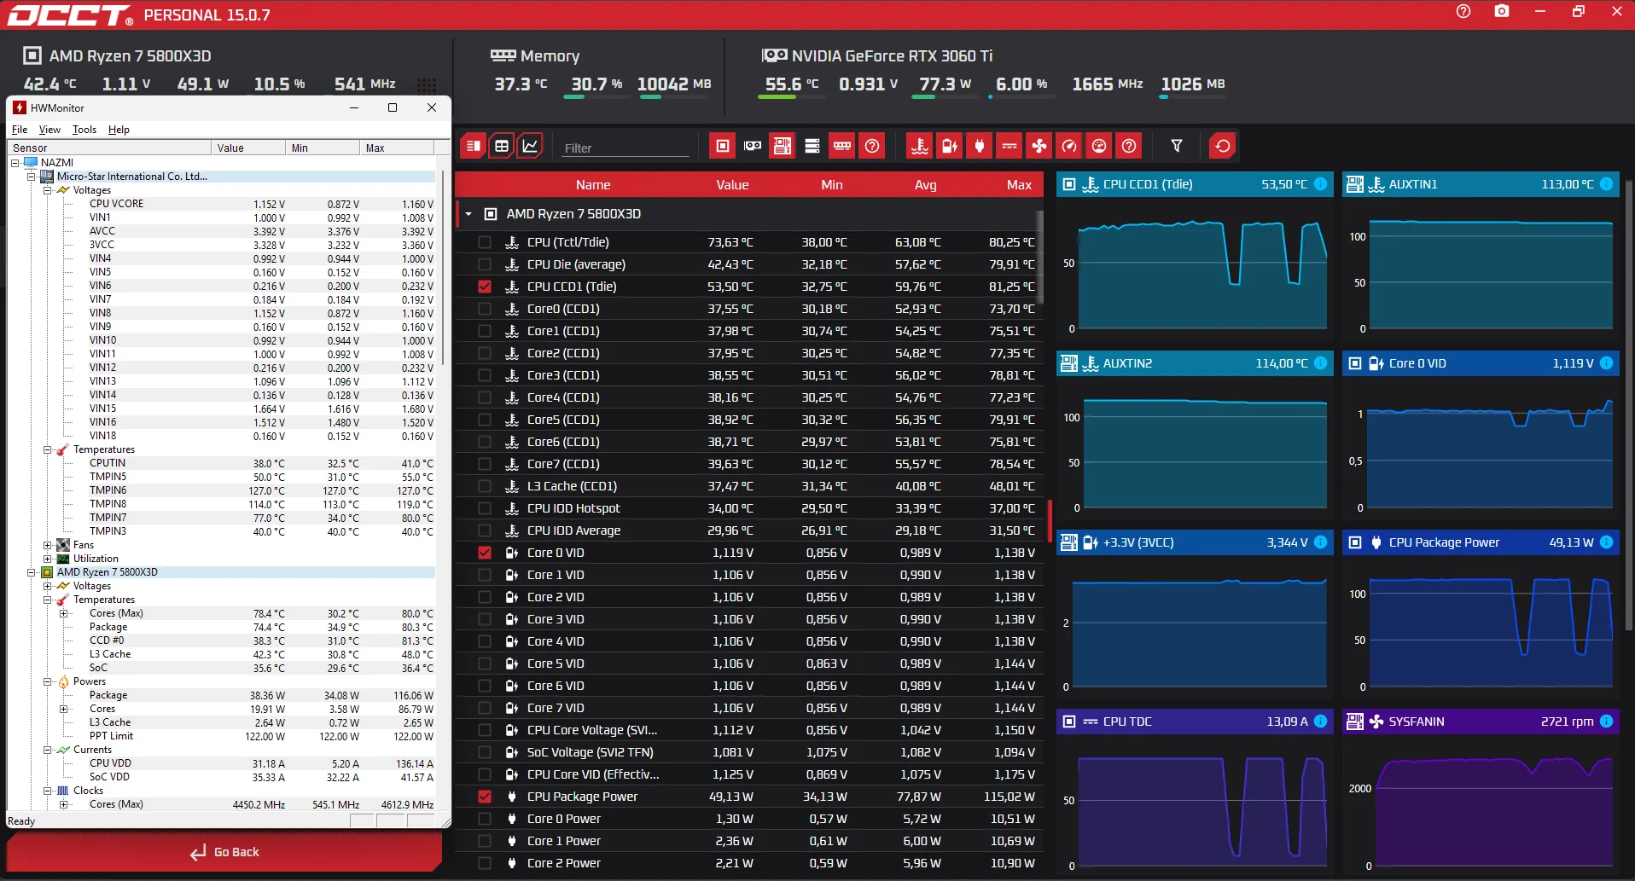The image size is (1635, 881).
Task: Switch to the side panel layout view
Action: tap(474, 146)
